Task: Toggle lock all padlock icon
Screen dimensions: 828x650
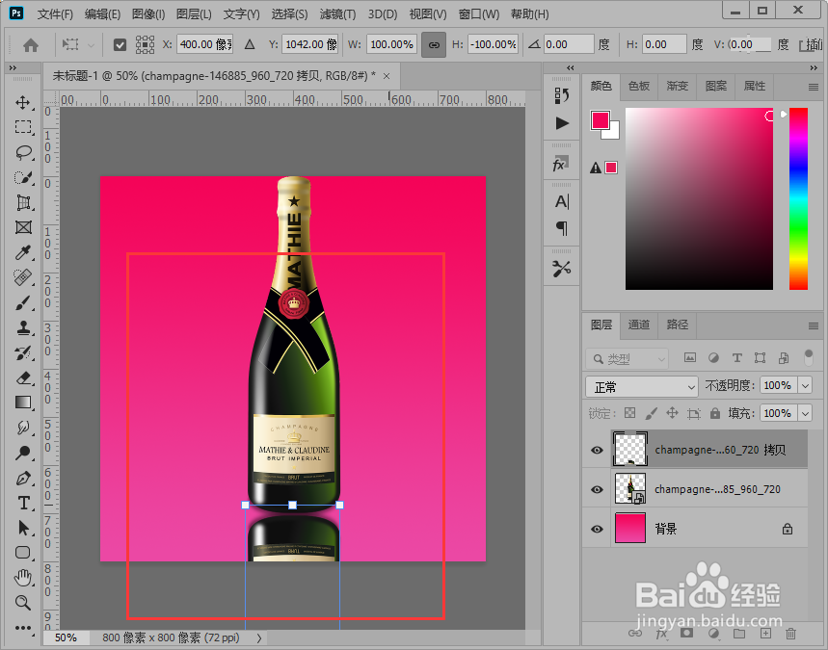Action: coord(715,413)
